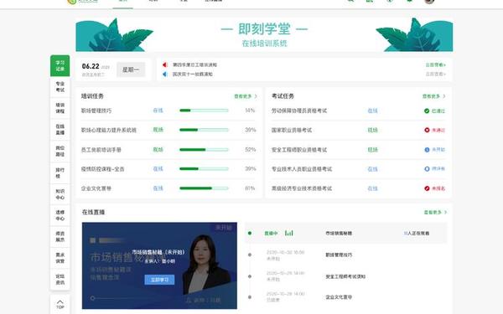The image size is (503, 314).
Task: Open training task 疫情防控课程-全员
Action: pos(102,169)
